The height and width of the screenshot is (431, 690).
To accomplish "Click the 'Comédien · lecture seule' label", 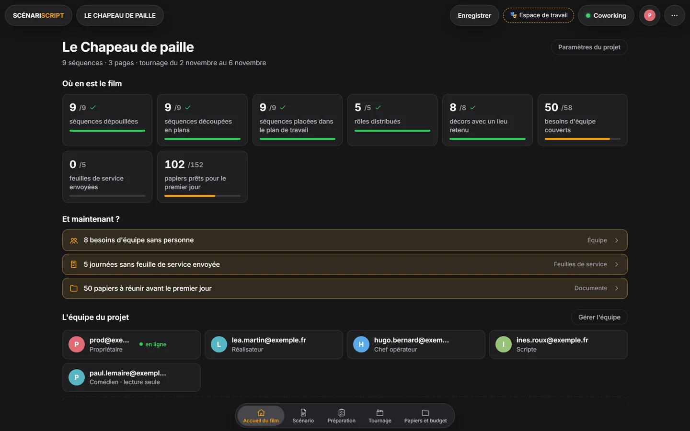I will click(125, 382).
